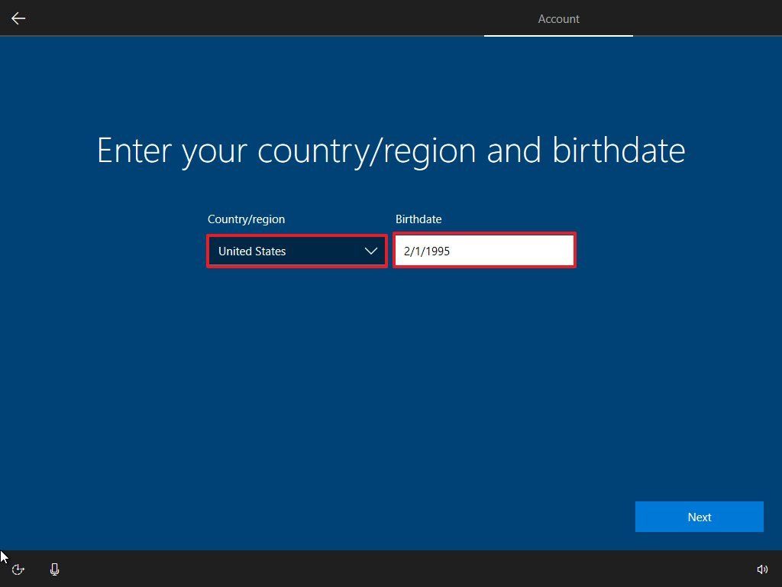Click the Country/region label
The image size is (782, 587).
click(246, 219)
